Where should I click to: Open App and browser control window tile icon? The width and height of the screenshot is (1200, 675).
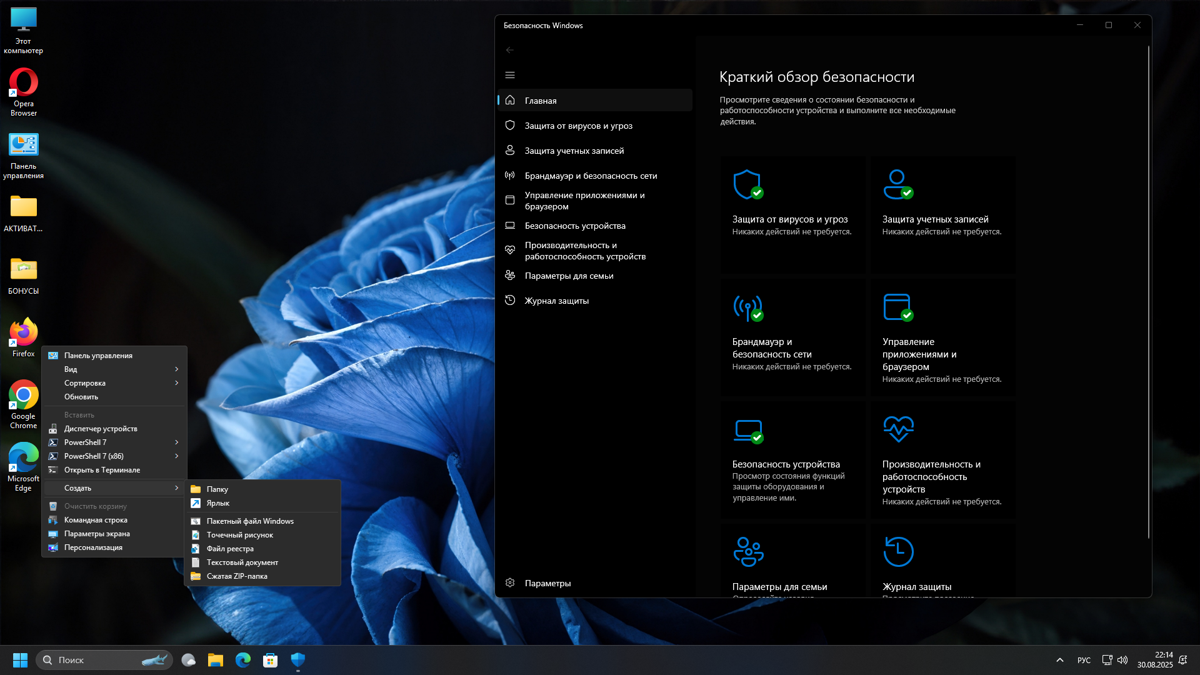[x=898, y=307]
